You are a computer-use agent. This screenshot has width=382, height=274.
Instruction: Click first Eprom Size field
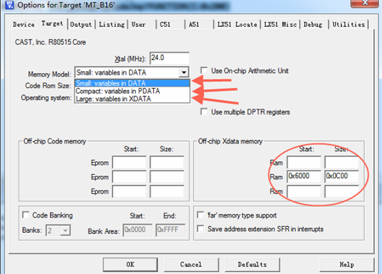point(167,162)
